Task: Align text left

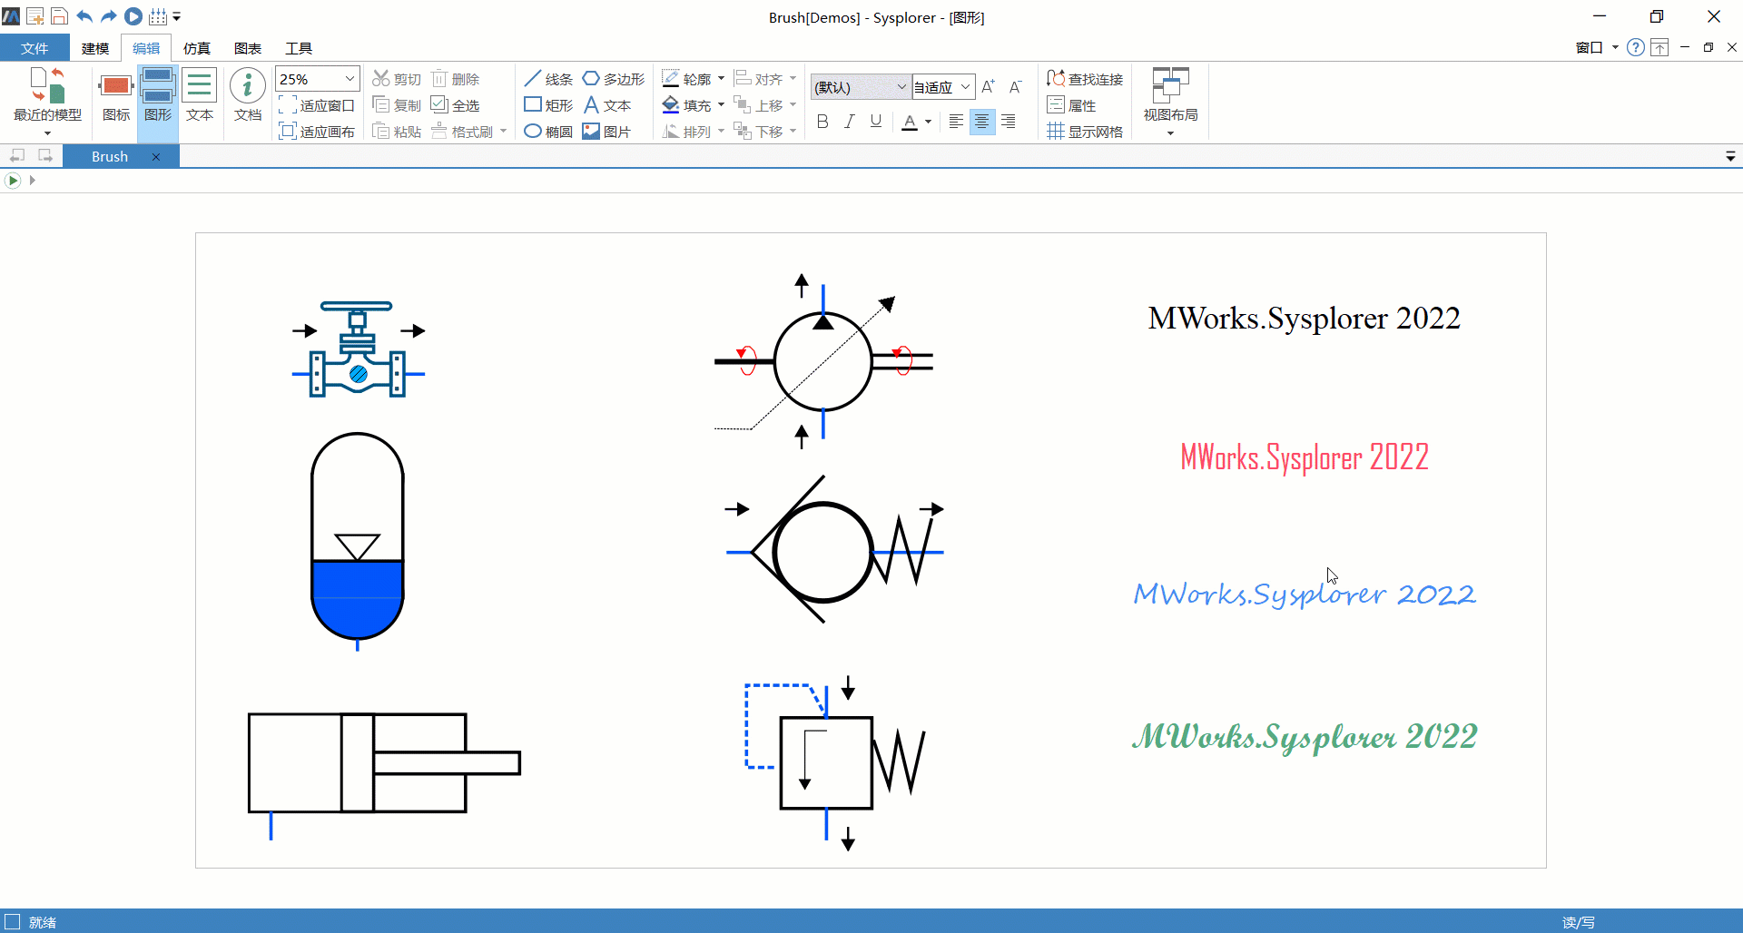Action: 956,122
